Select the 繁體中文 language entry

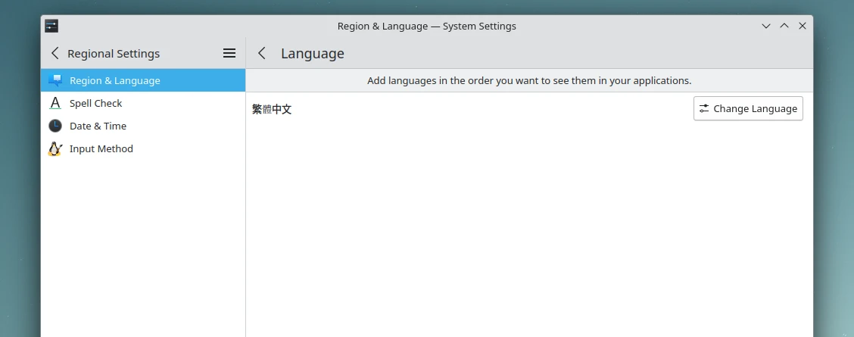(272, 109)
